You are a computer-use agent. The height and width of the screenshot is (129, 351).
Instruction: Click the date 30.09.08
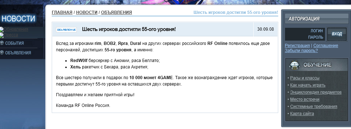coord(265,29)
